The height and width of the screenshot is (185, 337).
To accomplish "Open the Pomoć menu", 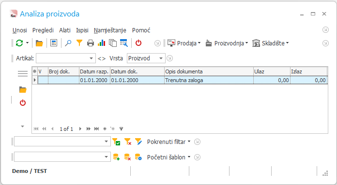I will point(141,30).
